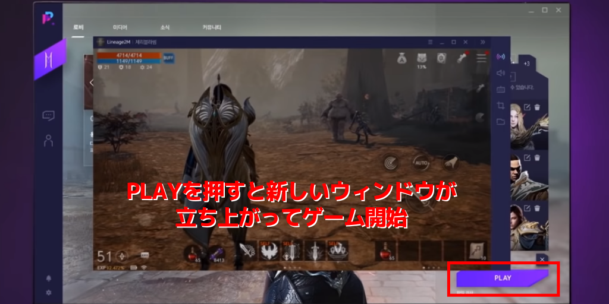Click the MP bar 1149/1149
Viewport: 609px width, 304px height.
click(x=129, y=61)
